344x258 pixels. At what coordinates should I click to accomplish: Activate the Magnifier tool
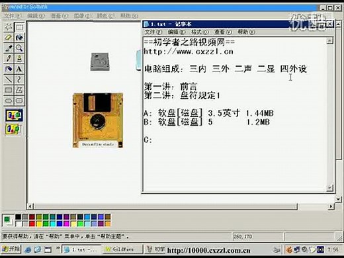(x=19, y=48)
